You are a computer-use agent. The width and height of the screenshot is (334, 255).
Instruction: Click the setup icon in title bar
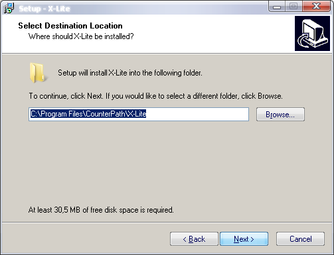9,8
